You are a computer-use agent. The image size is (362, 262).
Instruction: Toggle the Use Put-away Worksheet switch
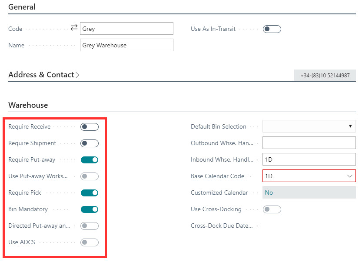click(90, 176)
